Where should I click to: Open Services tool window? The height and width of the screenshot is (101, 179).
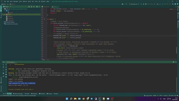tap(49, 94)
